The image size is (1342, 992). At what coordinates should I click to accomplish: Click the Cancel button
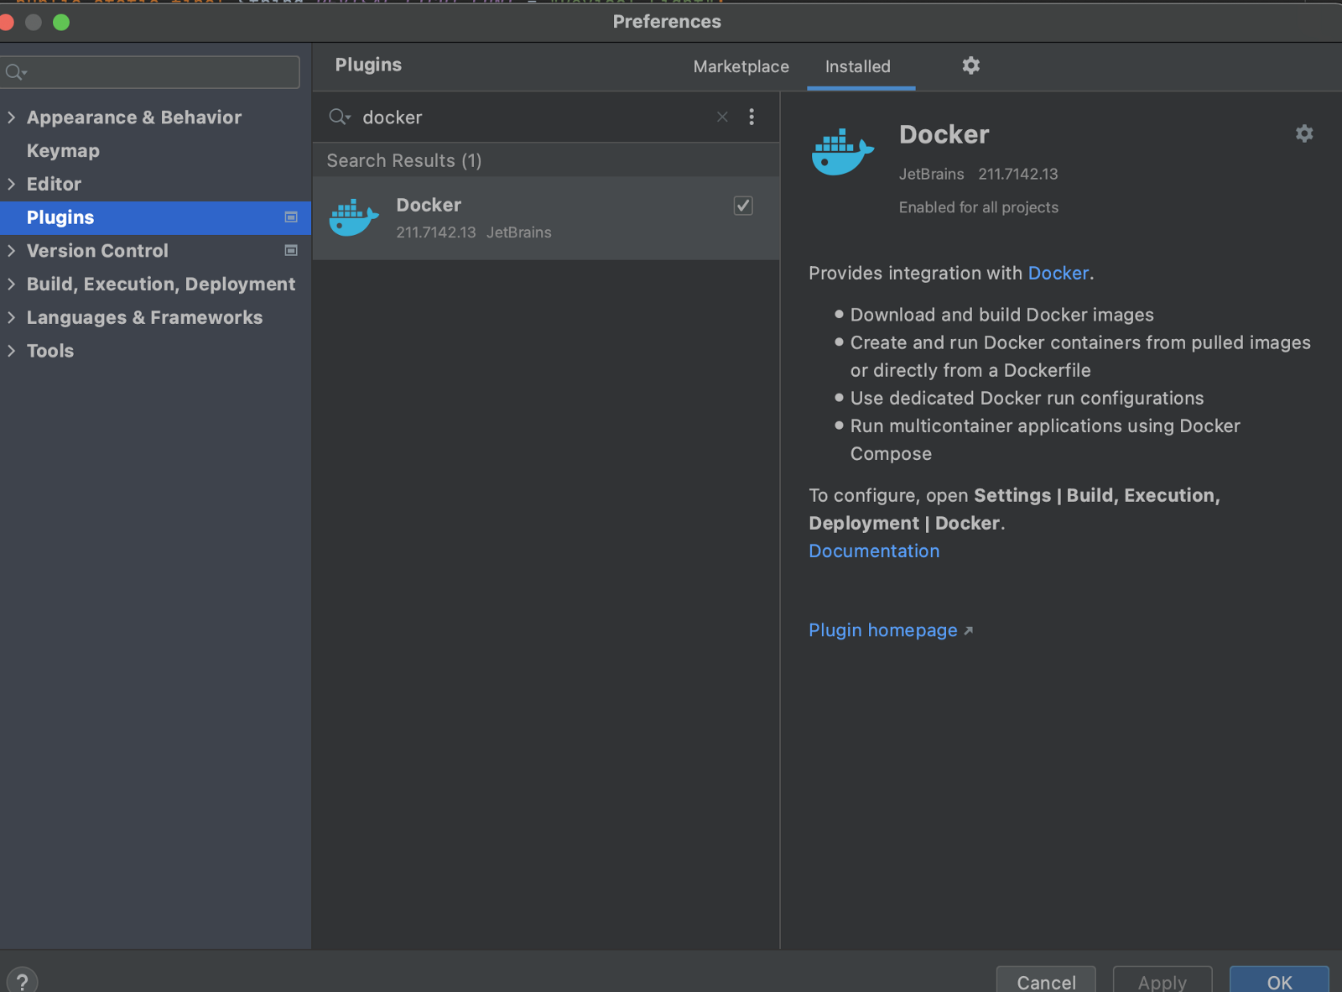coord(1045,980)
